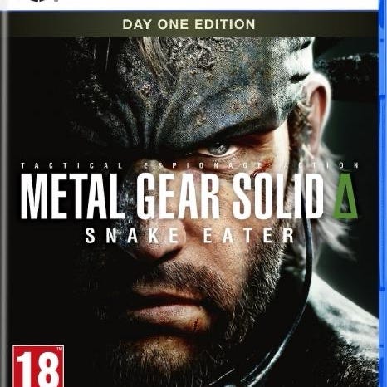This screenshot has width=387, height=387.
Task: Click the red 18 age rating badge
Action: coord(38,366)
